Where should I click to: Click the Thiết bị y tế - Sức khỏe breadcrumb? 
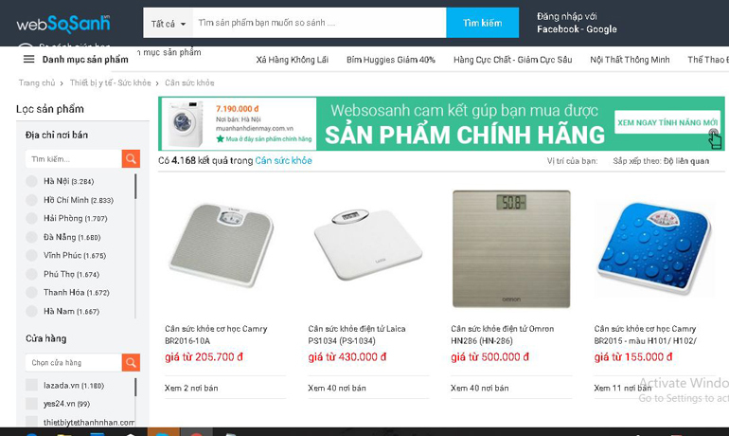pyautogui.click(x=110, y=82)
